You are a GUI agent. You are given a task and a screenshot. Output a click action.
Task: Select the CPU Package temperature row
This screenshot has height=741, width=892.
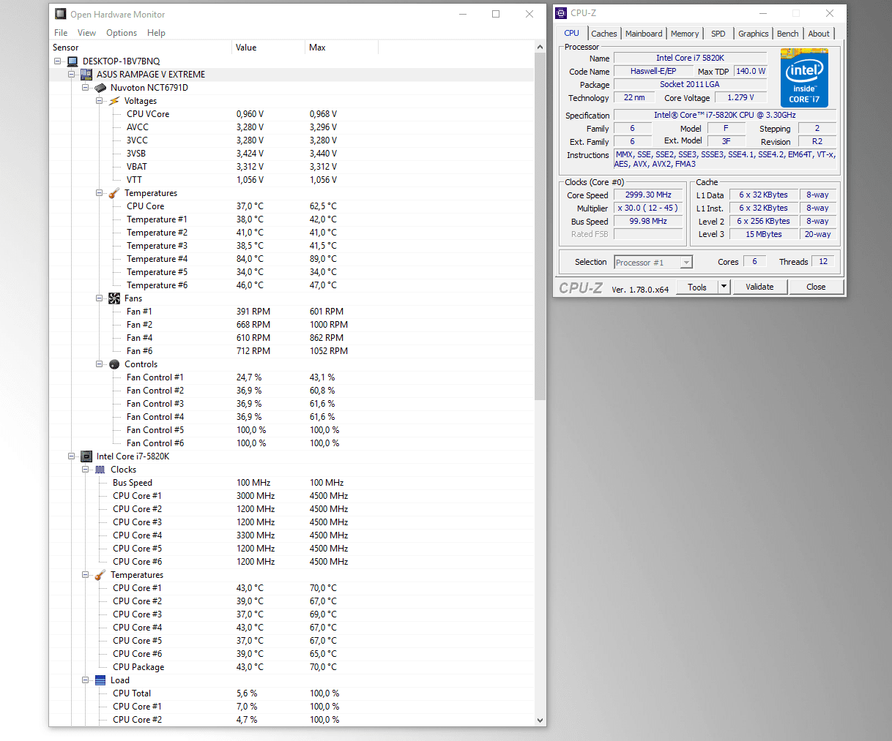[x=291, y=667]
